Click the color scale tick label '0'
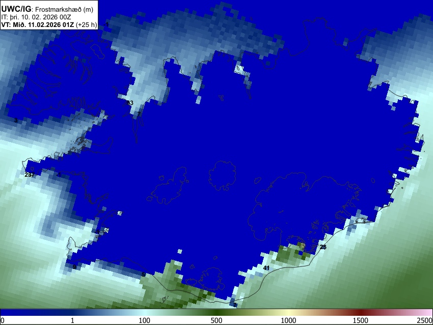Image resolution: width=433 pixels, height=325 pixels. pos(3,320)
